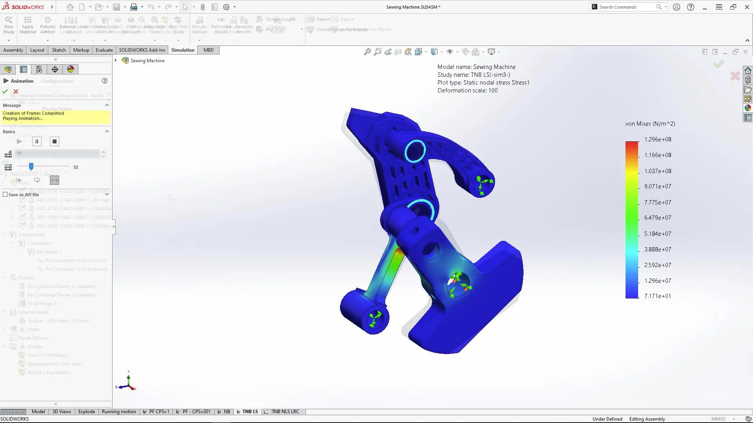Click the user login account icon
Viewport: 753px width, 423px height.
[x=677, y=7]
